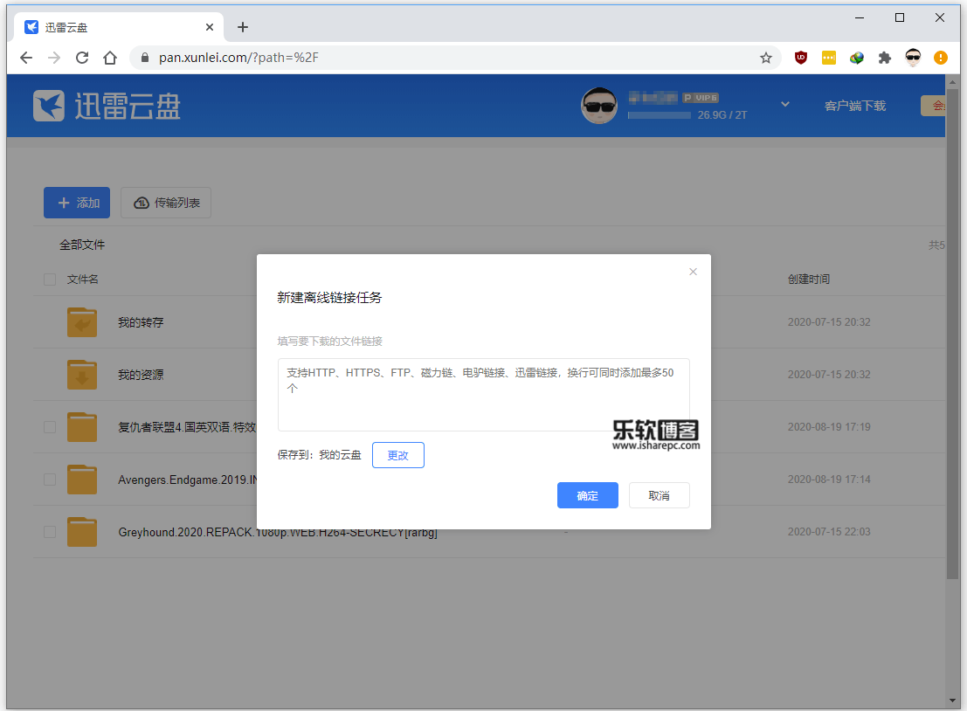This screenshot has width=967, height=711.
Task: View site info lock icon
Action: (145, 58)
